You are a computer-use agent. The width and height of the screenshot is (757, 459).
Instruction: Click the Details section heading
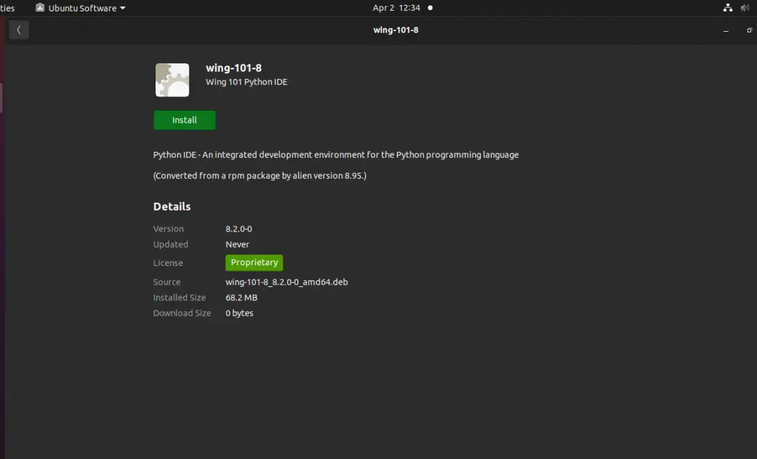click(x=172, y=207)
